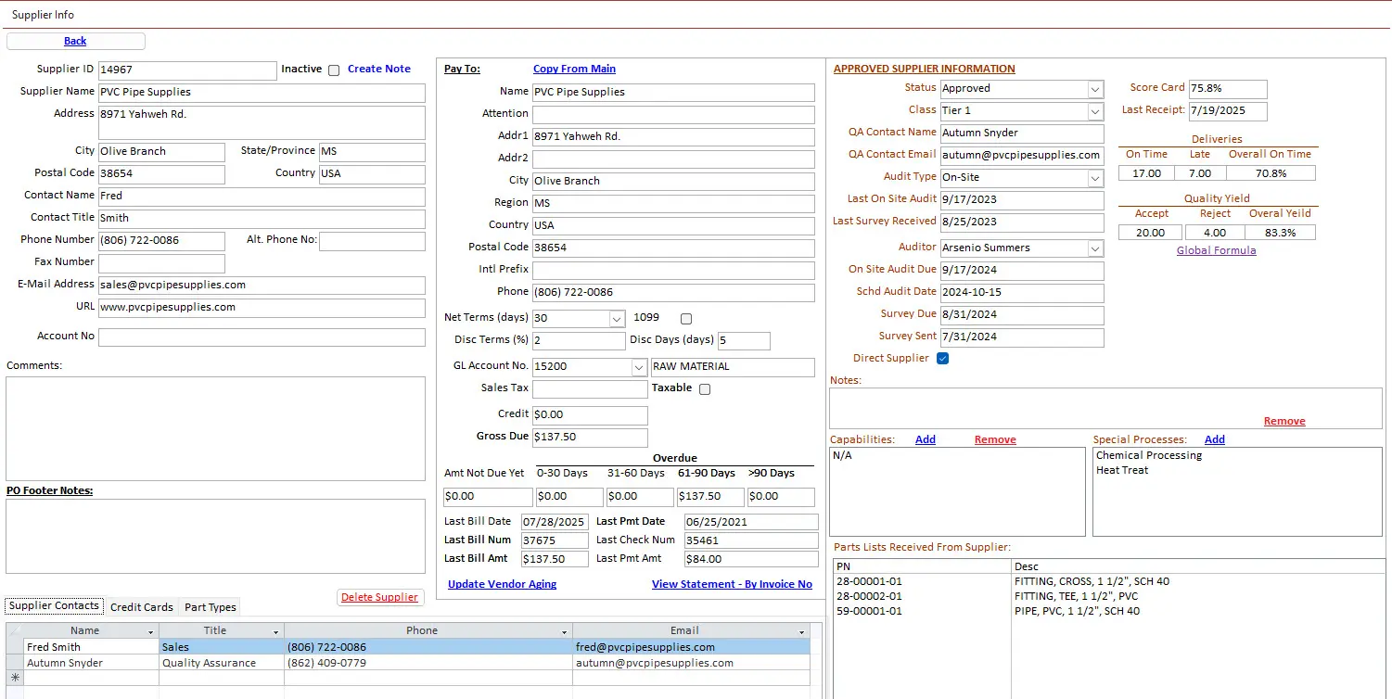This screenshot has height=699, width=1392.
Task: Open the Title column filter arrow
Action: [276, 631]
